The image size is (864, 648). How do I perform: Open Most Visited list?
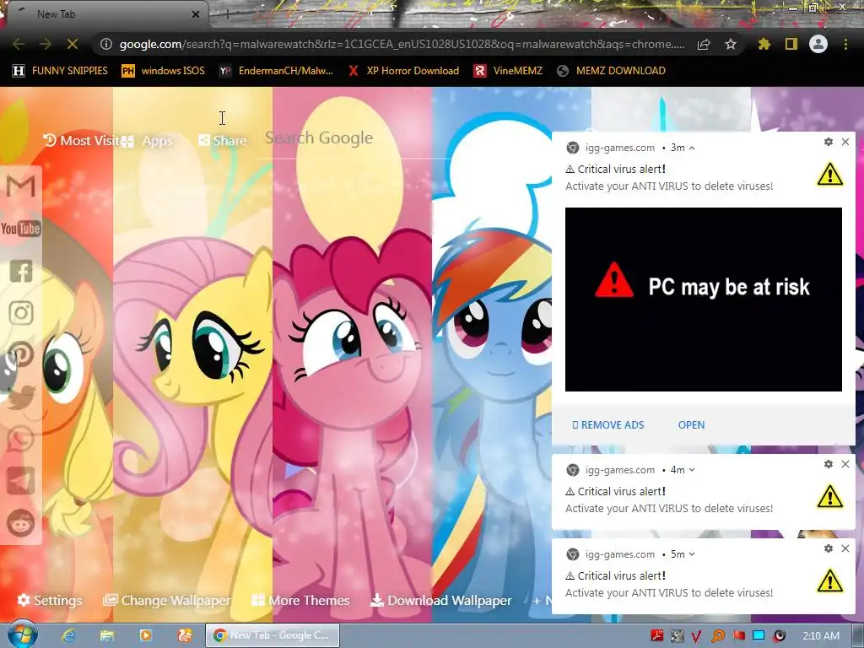pos(81,141)
